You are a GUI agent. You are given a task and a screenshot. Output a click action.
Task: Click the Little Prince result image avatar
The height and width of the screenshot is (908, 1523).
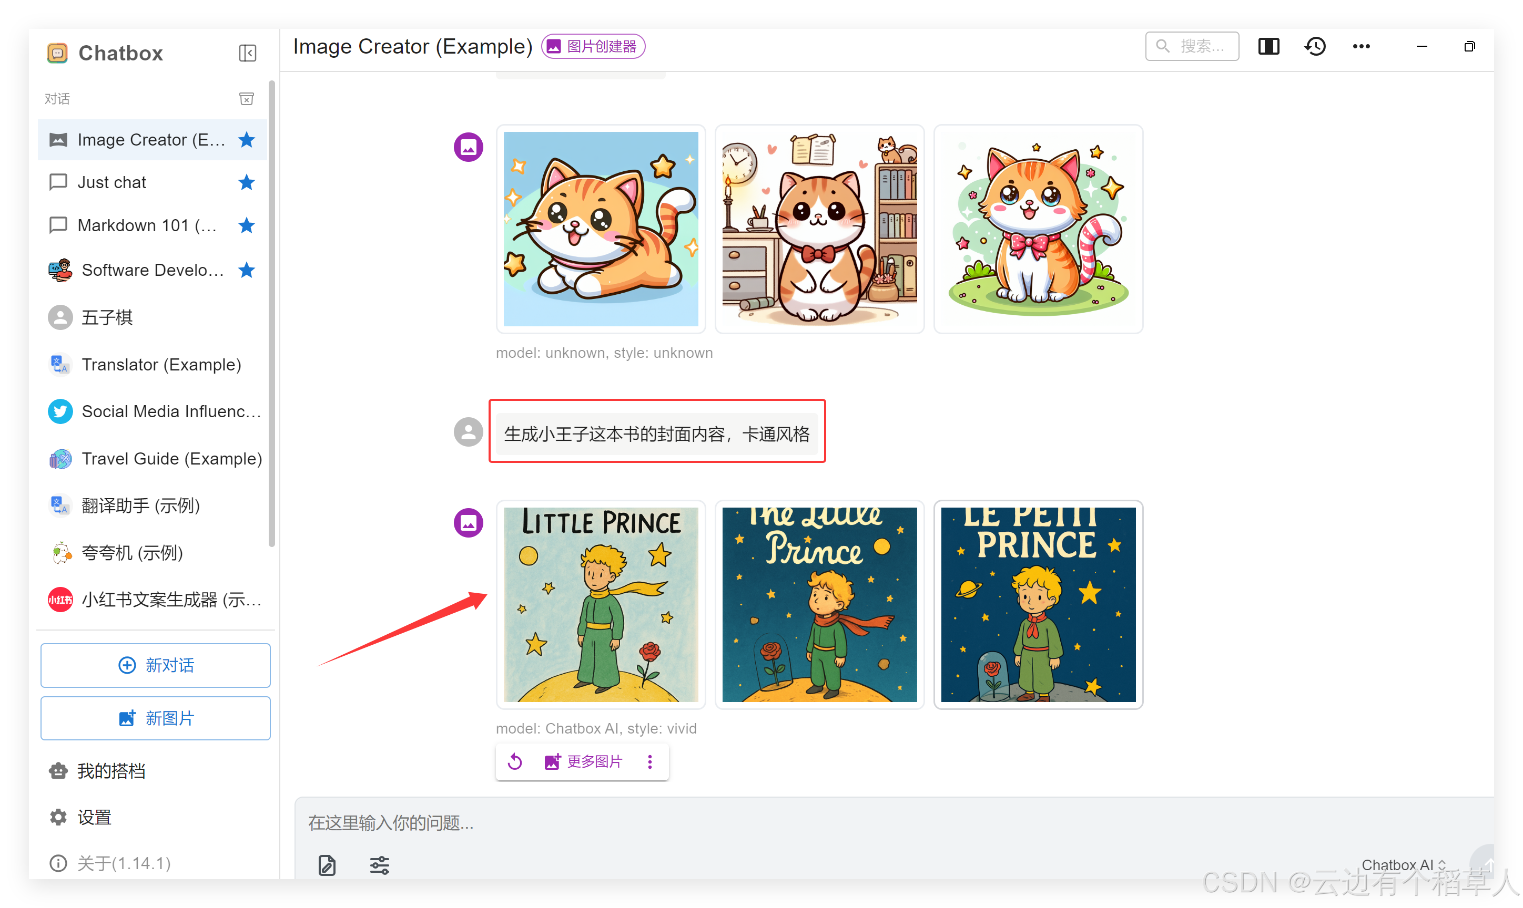coord(469,523)
